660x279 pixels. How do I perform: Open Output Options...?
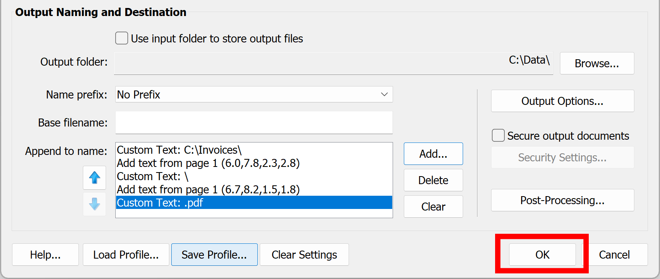(562, 101)
